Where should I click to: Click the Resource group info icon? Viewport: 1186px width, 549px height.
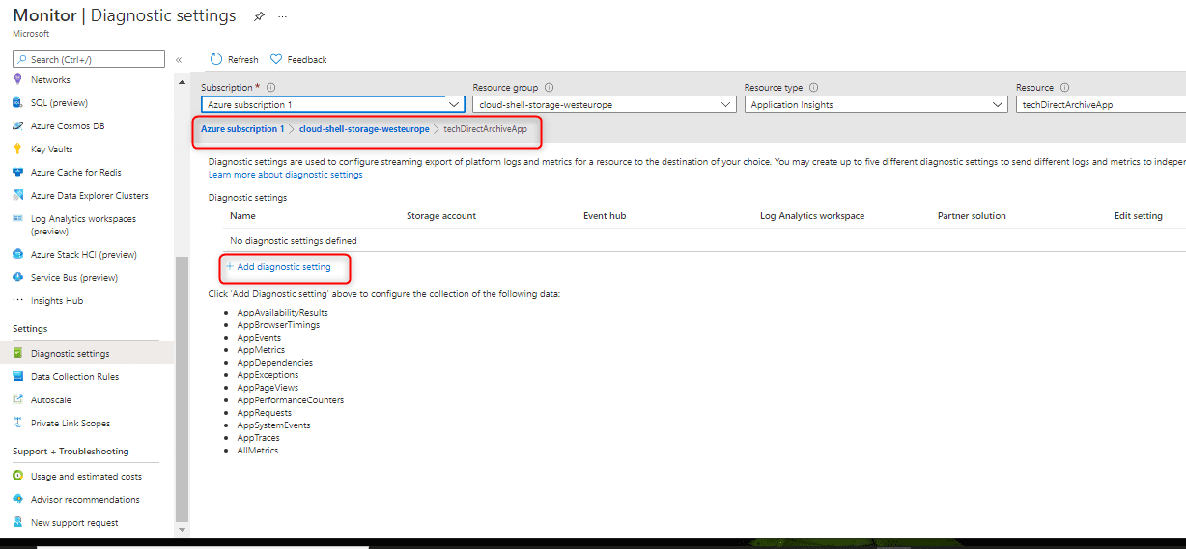(549, 87)
